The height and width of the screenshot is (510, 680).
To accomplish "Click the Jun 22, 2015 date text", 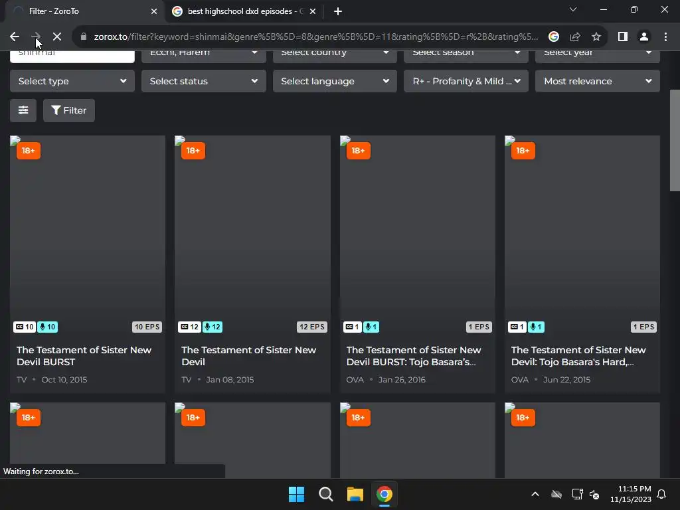I will pyautogui.click(x=567, y=379).
